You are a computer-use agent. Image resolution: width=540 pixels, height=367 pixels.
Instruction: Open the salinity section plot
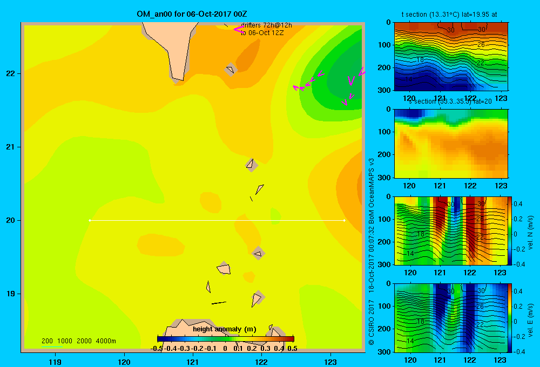click(451, 144)
